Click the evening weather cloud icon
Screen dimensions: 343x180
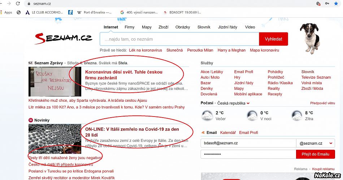(207, 115)
